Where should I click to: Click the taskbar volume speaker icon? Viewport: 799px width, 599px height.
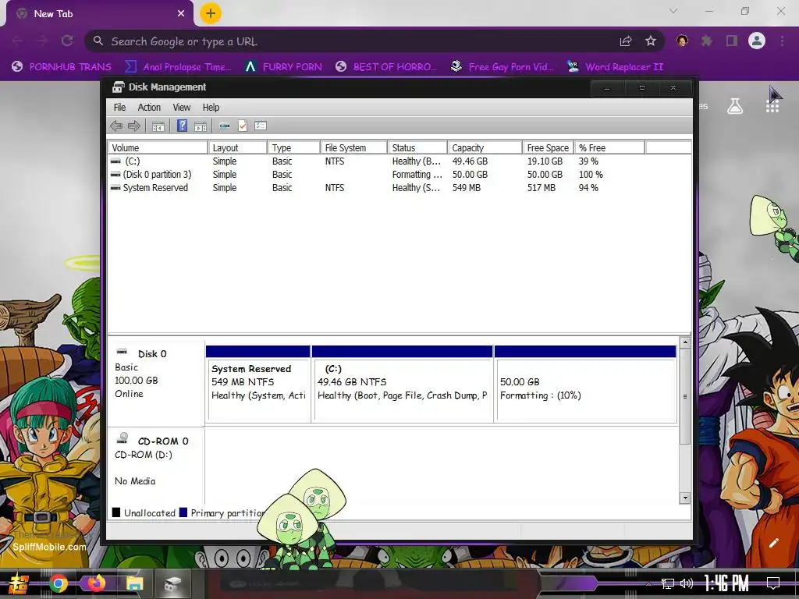(x=687, y=583)
